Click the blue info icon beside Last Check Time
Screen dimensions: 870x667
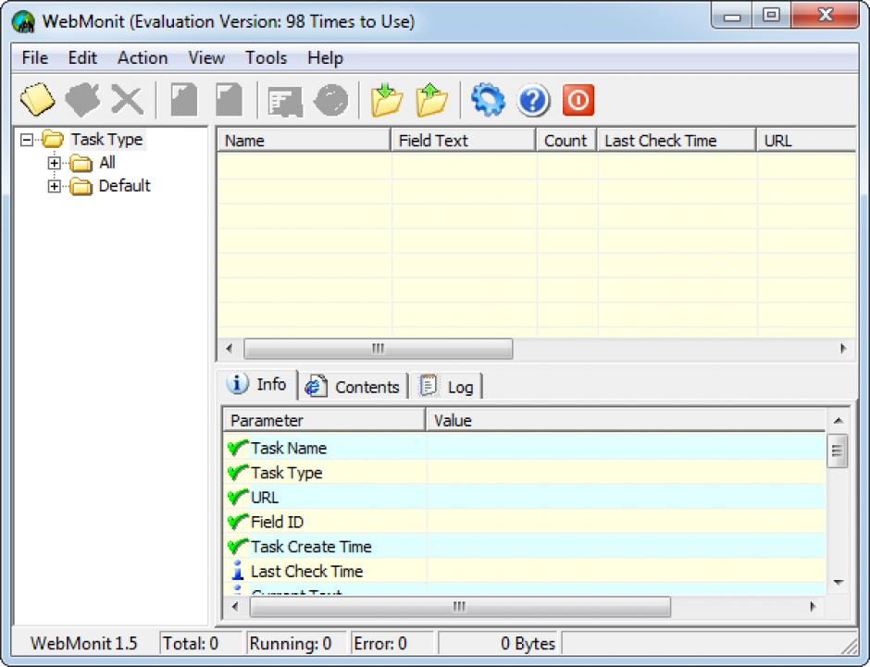[x=238, y=571]
